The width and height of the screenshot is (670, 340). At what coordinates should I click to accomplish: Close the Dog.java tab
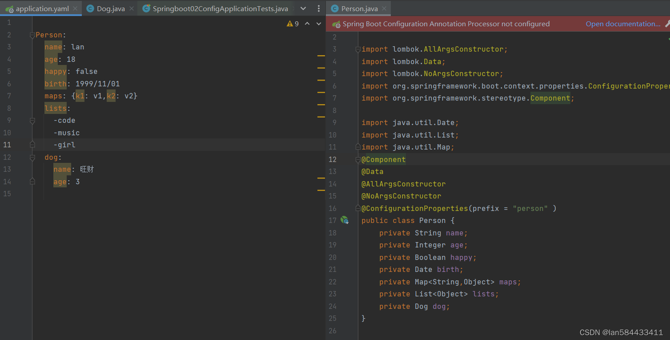coord(132,8)
